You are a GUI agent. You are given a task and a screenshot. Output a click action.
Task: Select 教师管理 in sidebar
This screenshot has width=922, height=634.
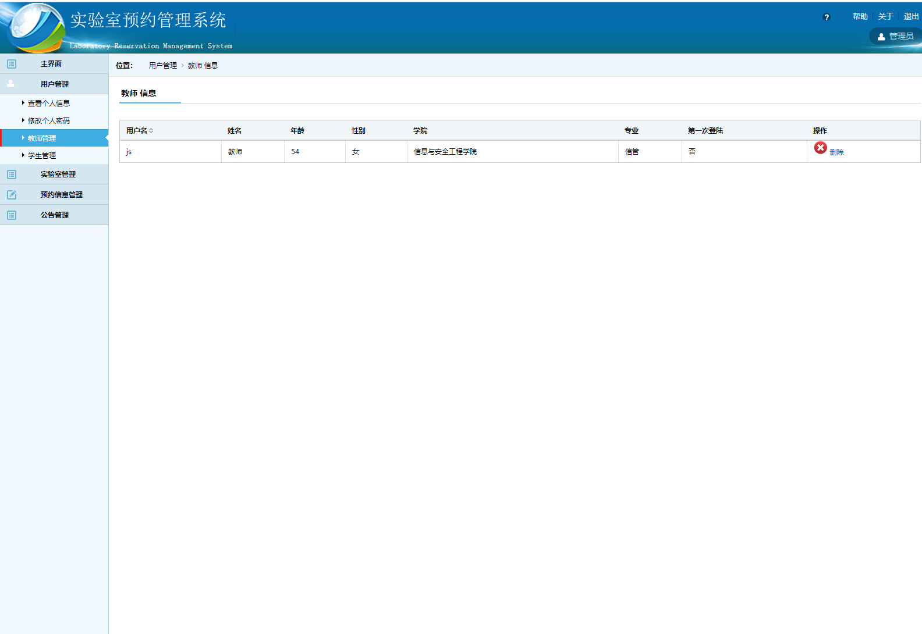point(42,138)
